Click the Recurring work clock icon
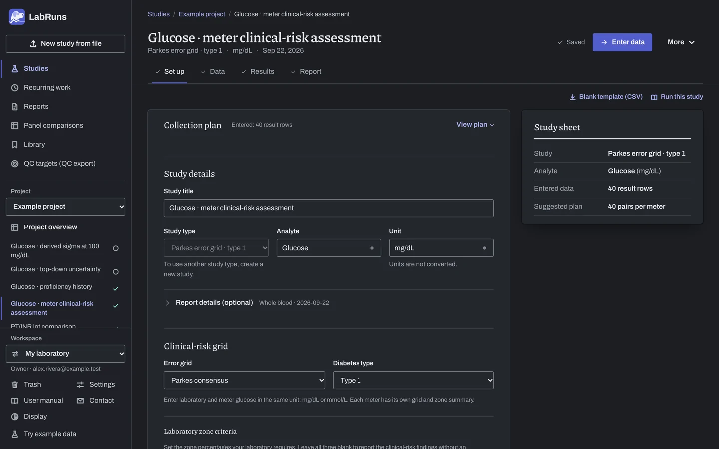 coord(15,88)
